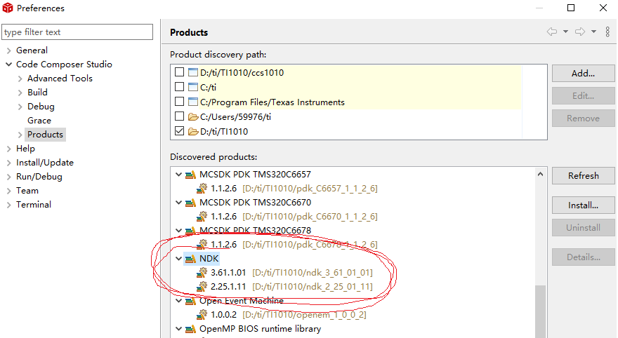
Task: Click the Preferences window app icon
Action: coord(8,8)
